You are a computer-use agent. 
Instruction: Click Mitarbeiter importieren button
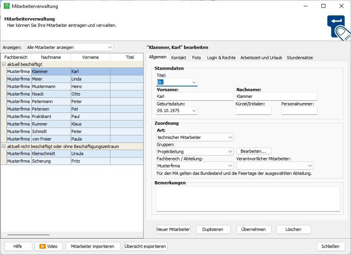(x=93, y=246)
